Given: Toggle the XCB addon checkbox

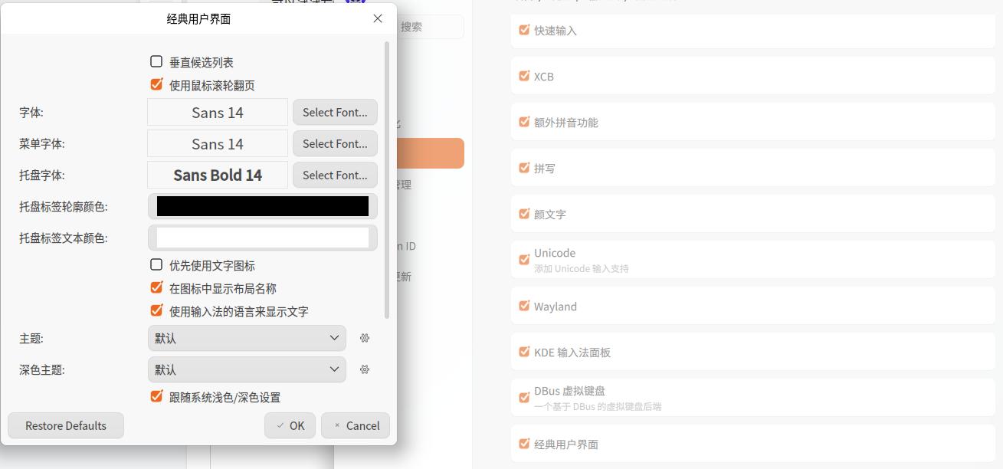Looking at the screenshot, I should [x=524, y=76].
